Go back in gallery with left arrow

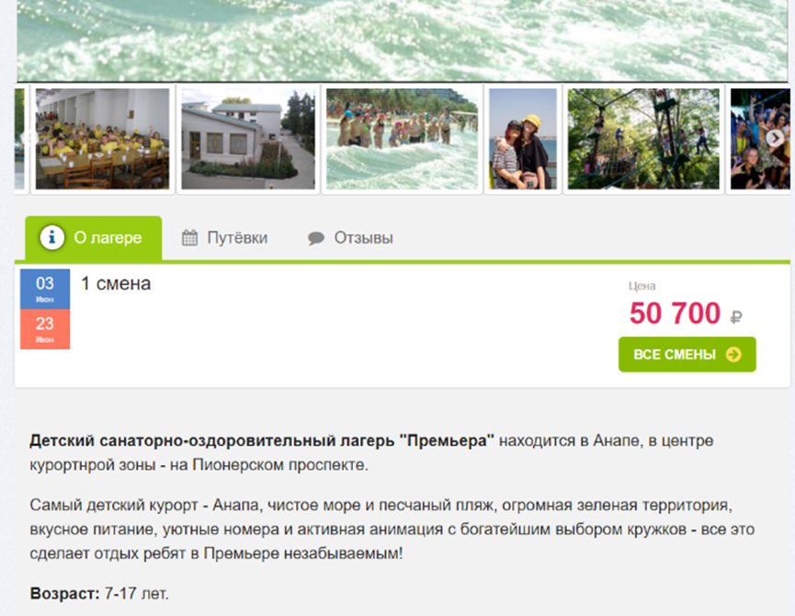pyautogui.click(x=28, y=138)
